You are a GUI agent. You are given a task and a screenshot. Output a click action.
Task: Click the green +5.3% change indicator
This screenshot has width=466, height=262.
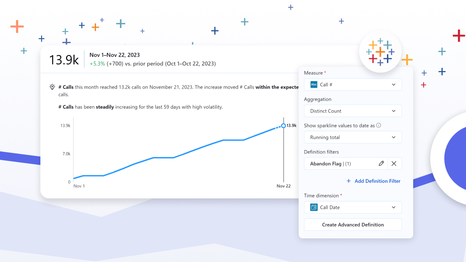pyautogui.click(x=97, y=63)
